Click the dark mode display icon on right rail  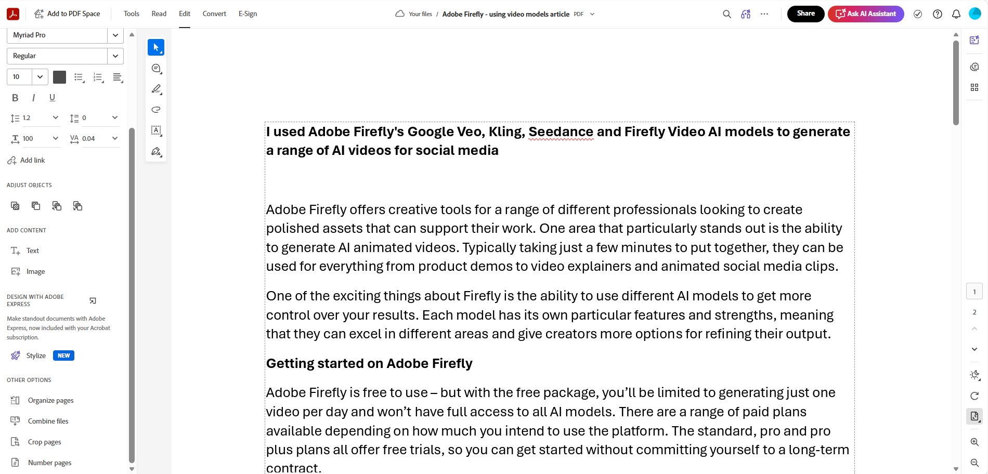pyautogui.click(x=974, y=375)
